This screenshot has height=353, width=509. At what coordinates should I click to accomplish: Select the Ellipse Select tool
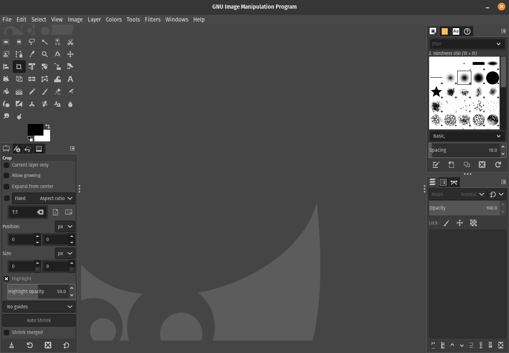coord(19,42)
